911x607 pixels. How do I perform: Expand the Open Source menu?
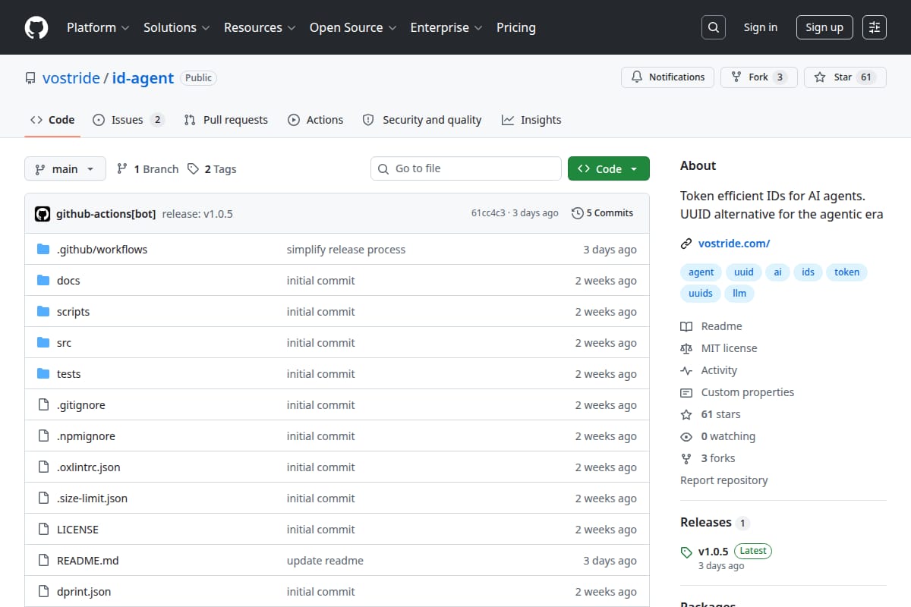point(353,27)
